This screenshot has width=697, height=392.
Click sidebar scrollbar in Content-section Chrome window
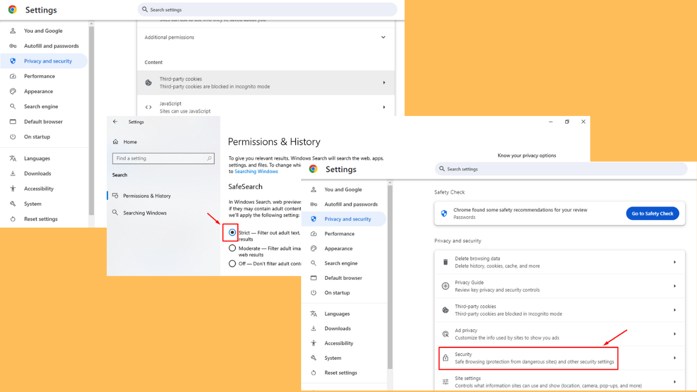tap(91, 120)
